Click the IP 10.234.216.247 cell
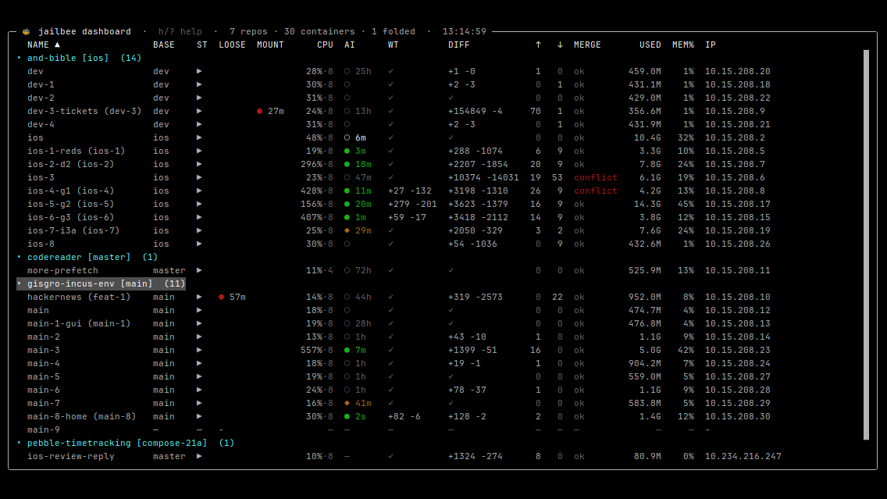 point(743,456)
